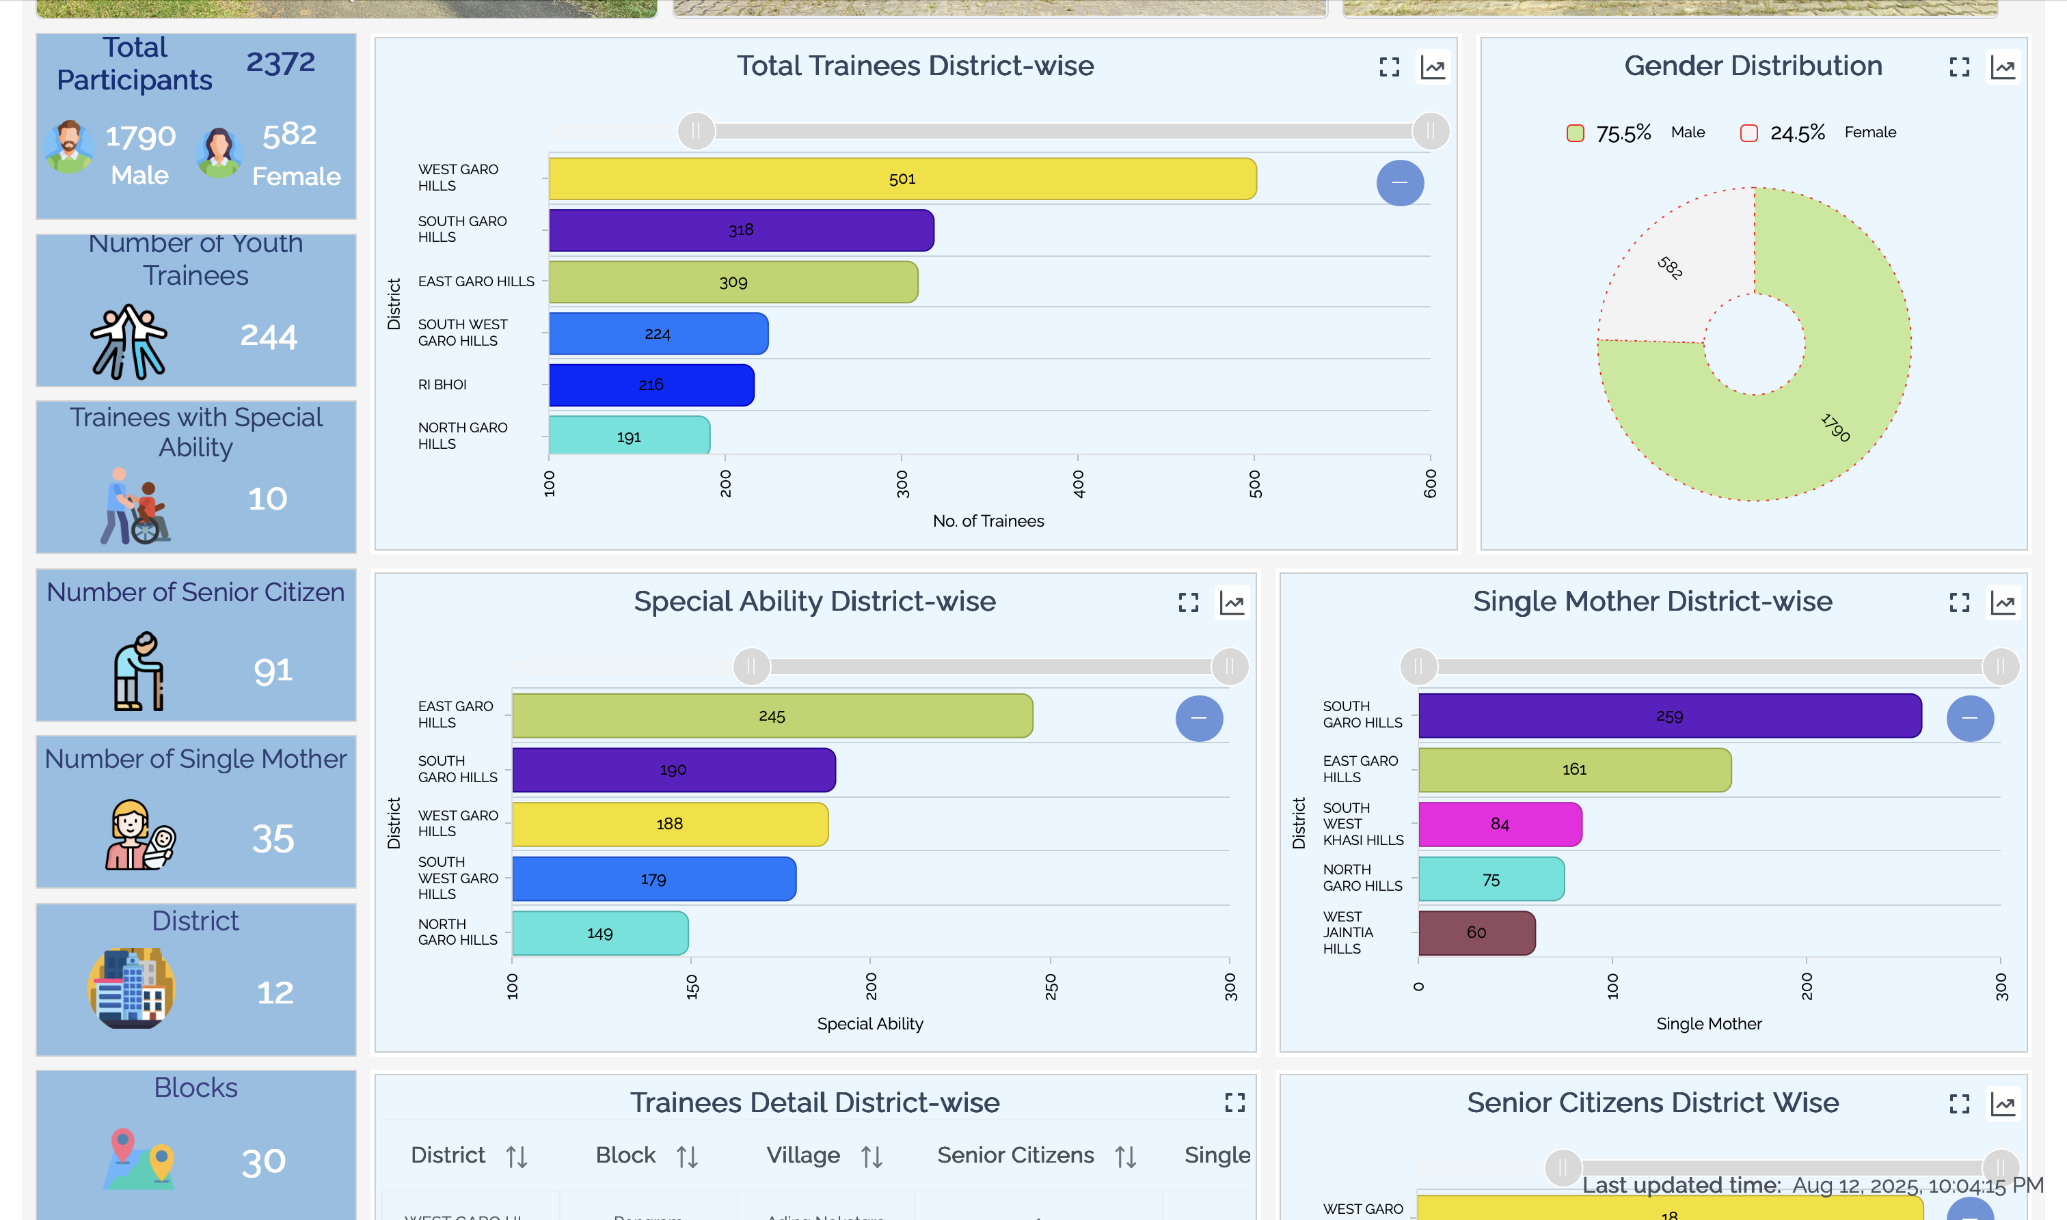Click left slider handle on Total Trainees chart
This screenshot has width=2067, height=1220.
[x=695, y=130]
